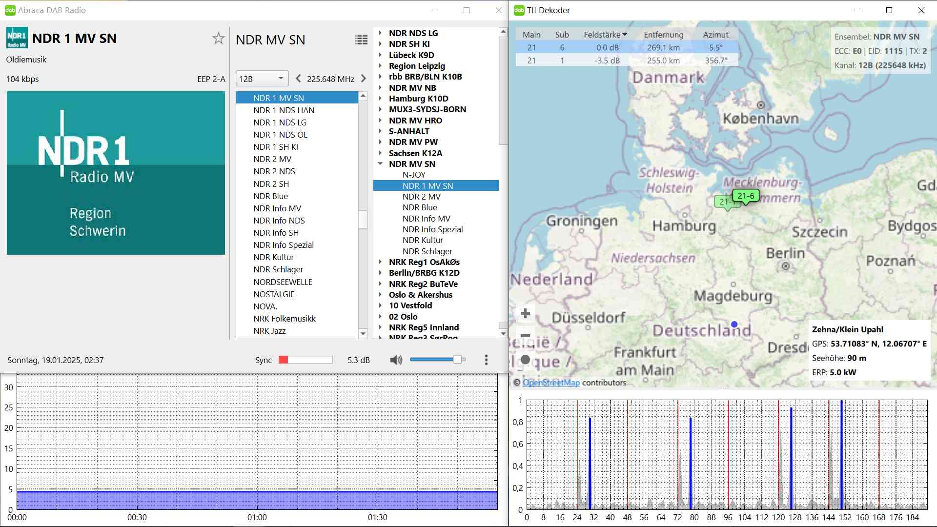Select NDR Kultur in the service list
937x527 pixels.
point(273,257)
